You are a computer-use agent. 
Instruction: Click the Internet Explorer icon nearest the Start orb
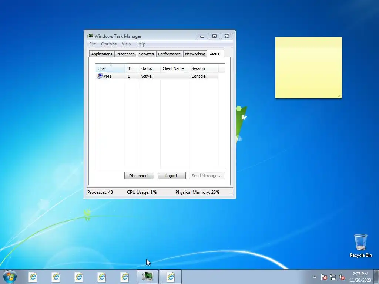pyautogui.click(x=33, y=277)
